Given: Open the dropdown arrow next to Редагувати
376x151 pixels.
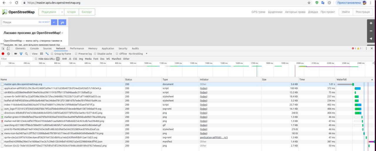Looking at the screenshot, I should (62, 12).
